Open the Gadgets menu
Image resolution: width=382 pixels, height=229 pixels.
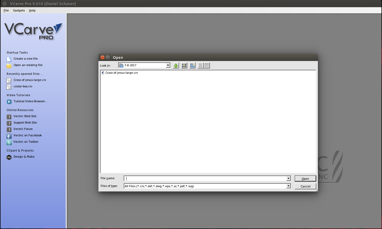click(19, 10)
